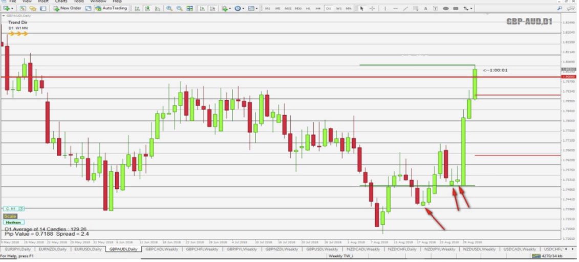Show the Terminal window icon
This screenshot has width=579, height=262.
coord(43,8)
